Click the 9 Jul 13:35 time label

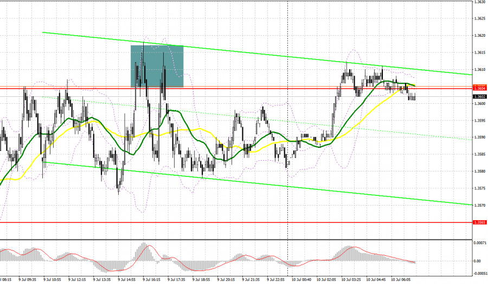point(102,280)
